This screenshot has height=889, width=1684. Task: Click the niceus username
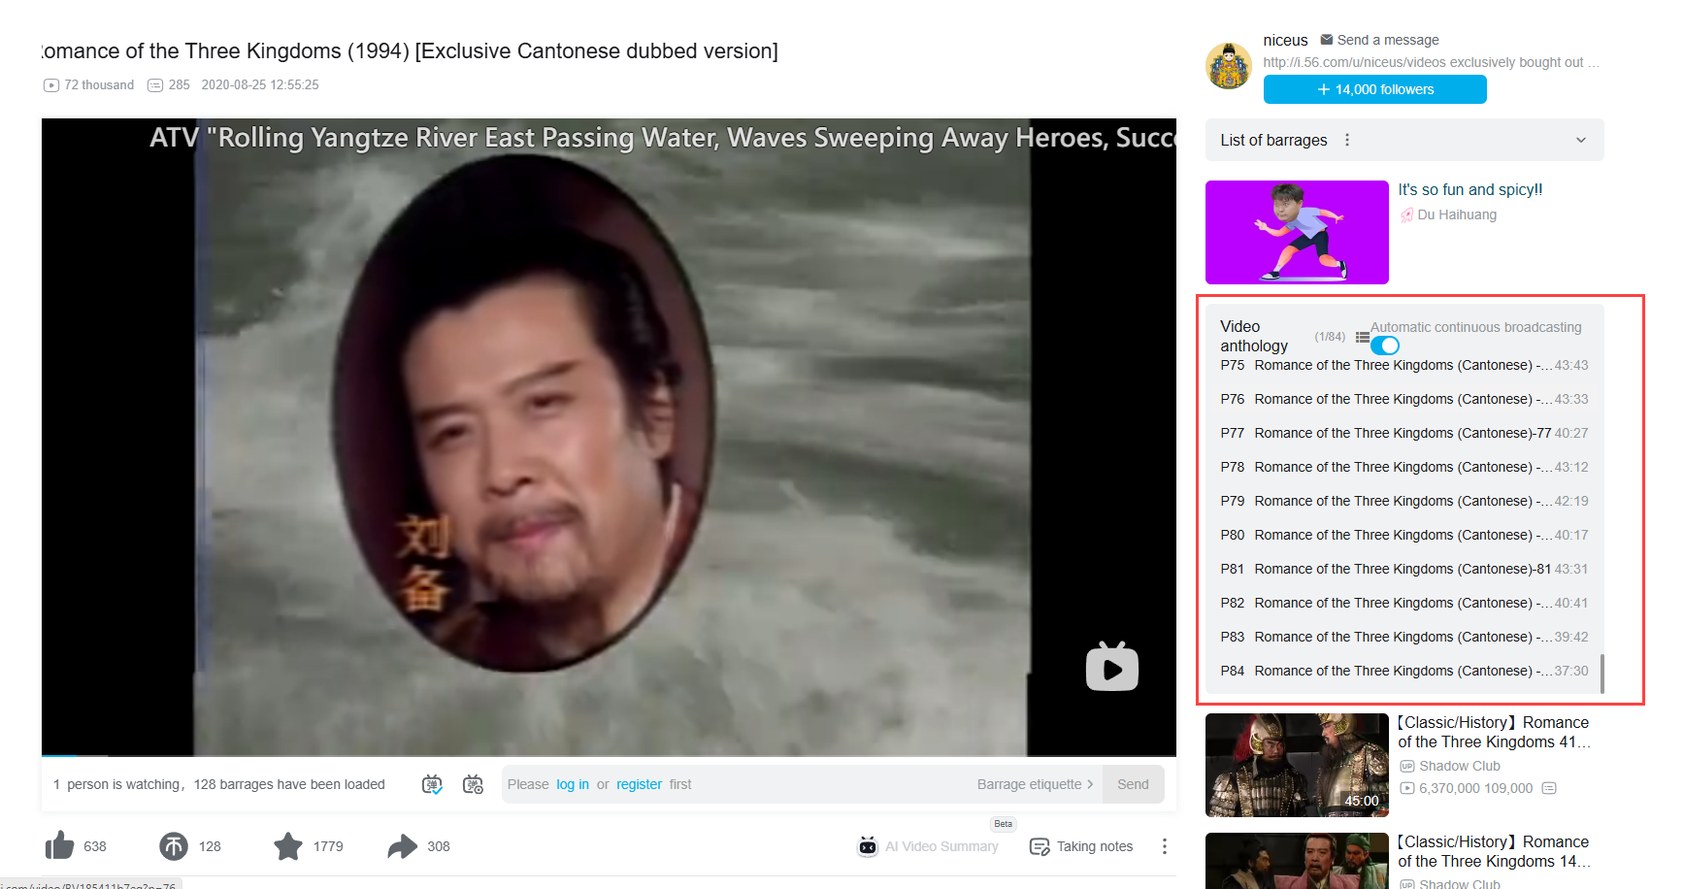coord(1285,40)
